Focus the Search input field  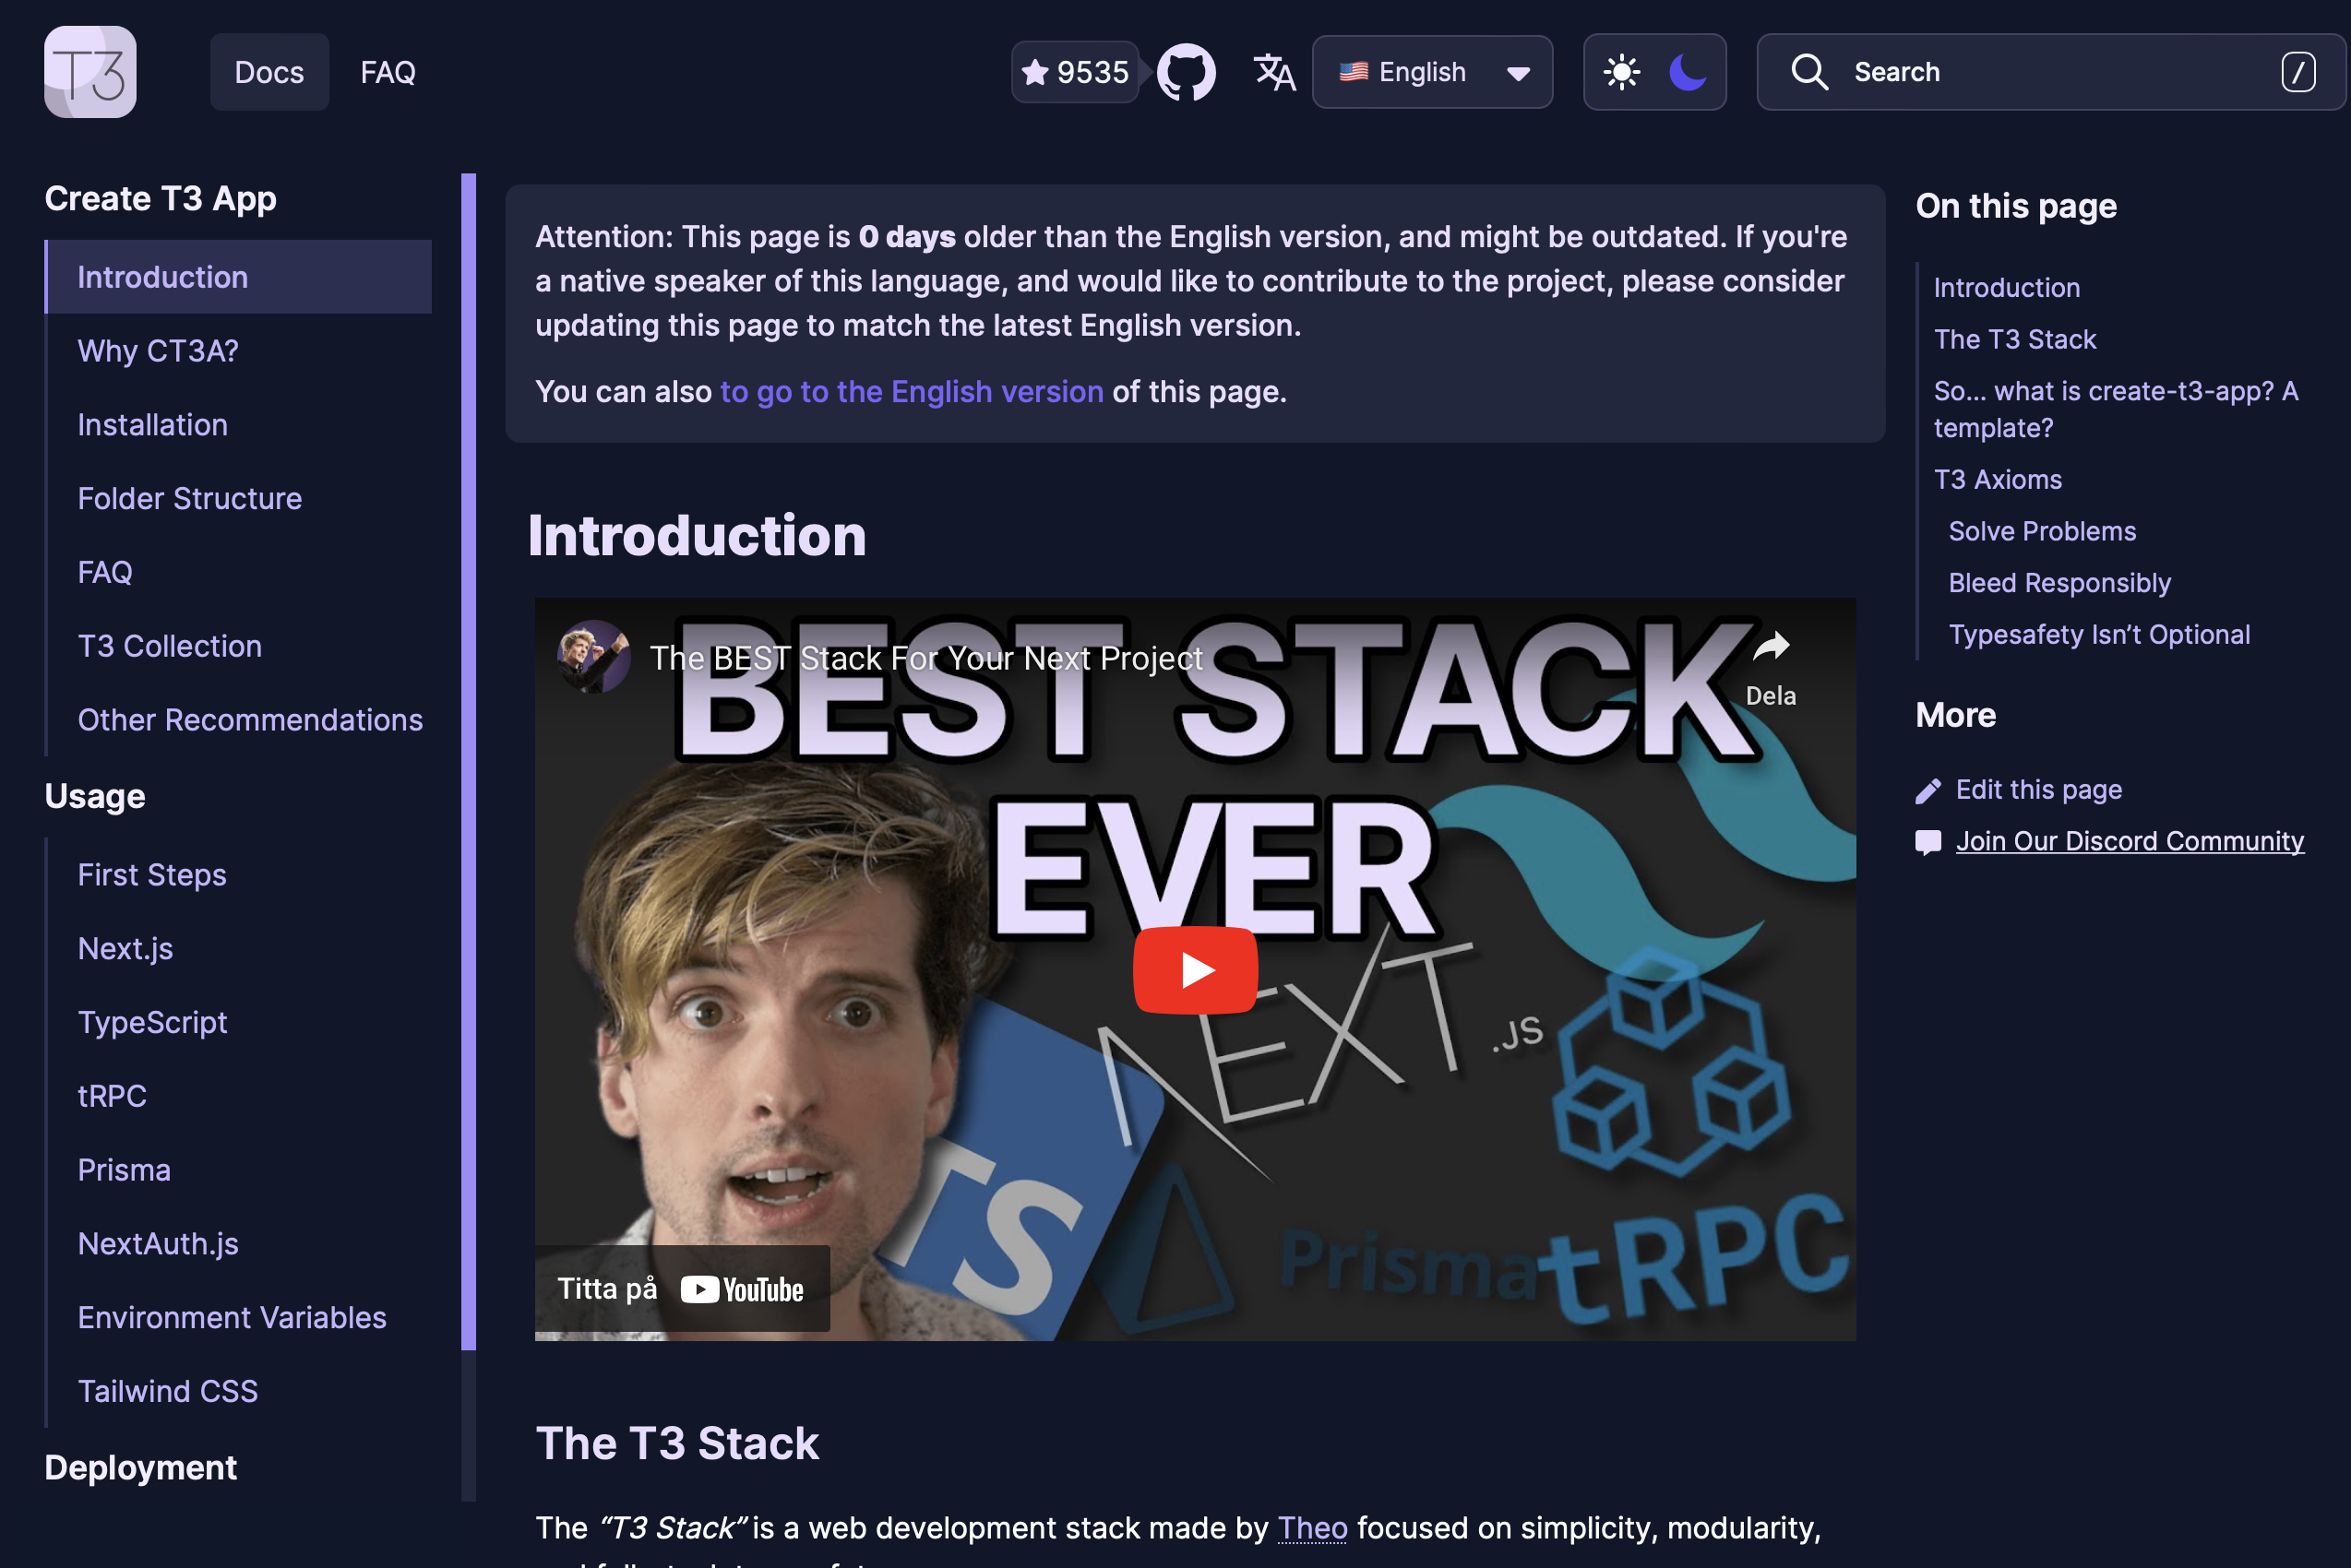(x=2051, y=72)
